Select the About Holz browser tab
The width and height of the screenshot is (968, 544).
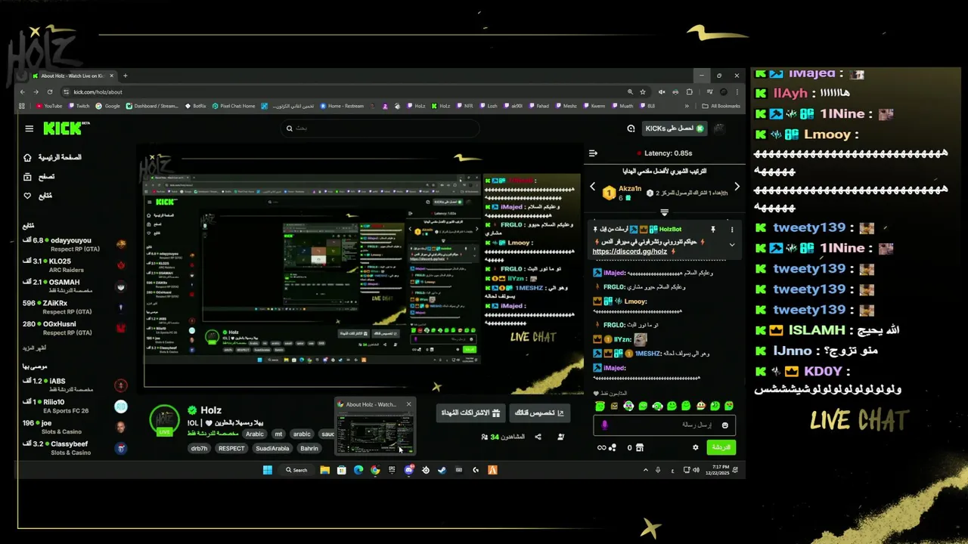[x=73, y=76]
